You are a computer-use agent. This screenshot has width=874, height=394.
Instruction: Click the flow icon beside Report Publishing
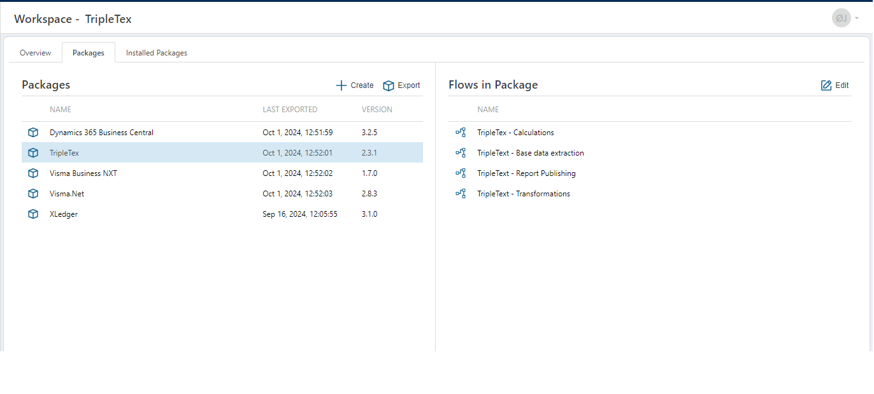click(461, 173)
